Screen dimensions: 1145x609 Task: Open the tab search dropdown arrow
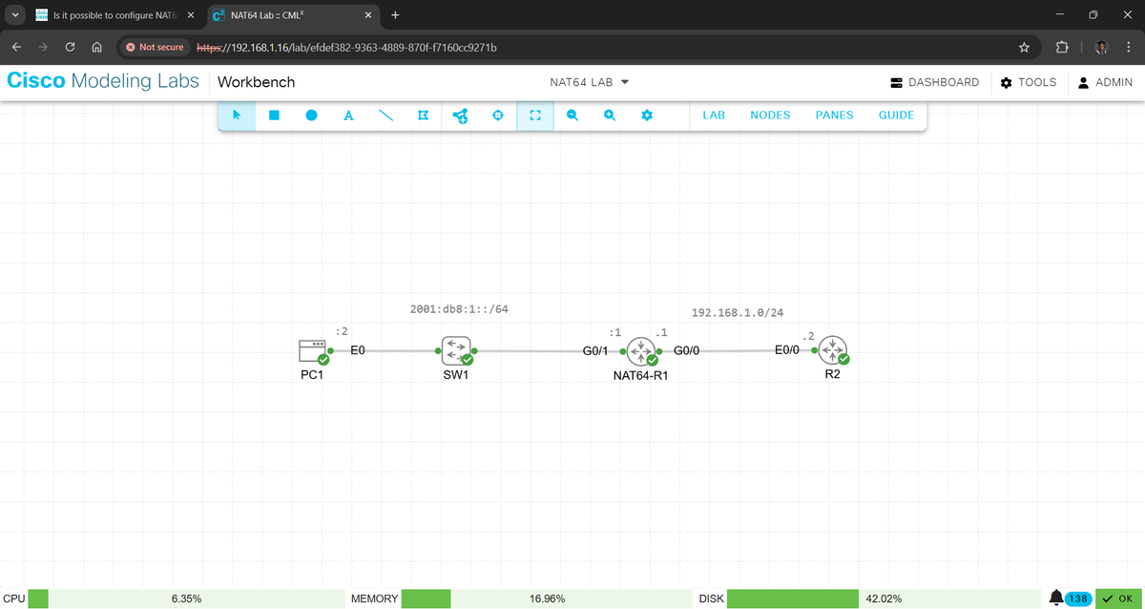(14, 15)
